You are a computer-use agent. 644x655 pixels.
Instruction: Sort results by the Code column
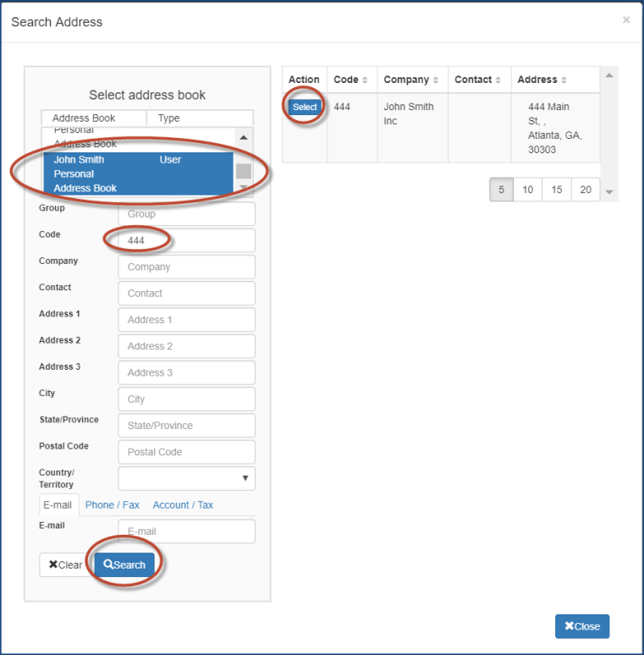[x=351, y=80]
